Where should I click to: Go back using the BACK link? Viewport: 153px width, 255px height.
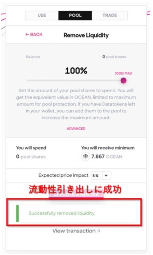coord(34,35)
